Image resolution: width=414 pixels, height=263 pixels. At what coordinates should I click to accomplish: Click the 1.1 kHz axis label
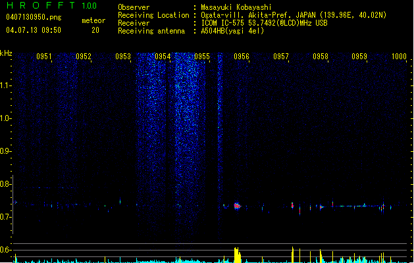click(x=5, y=85)
